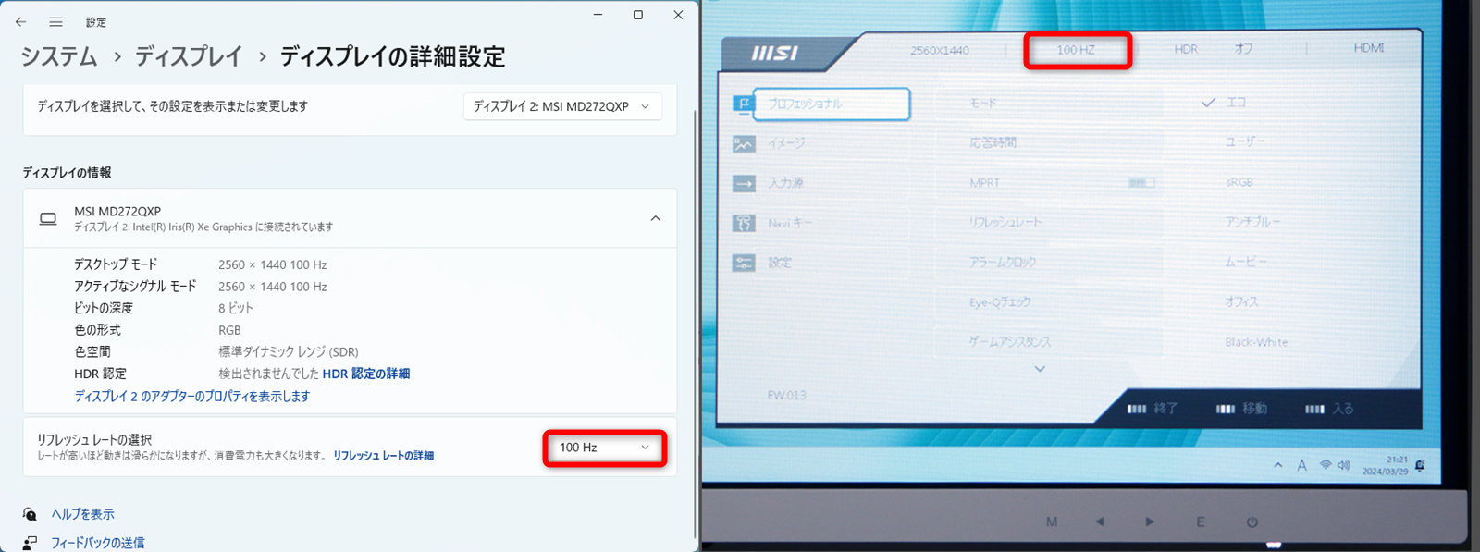Click the フィードバックの送信 link
The width and height of the screenshot is (1480, 552).
(x=98, y=543)
